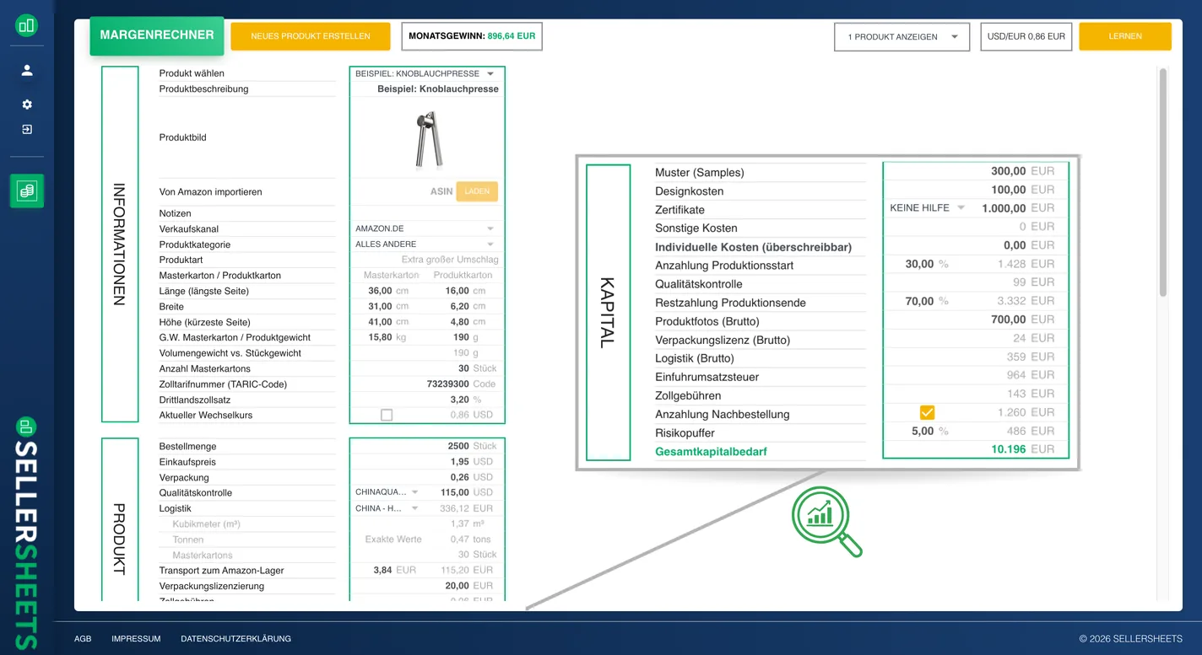The image size is (1202, 655).
Task: Click the magnifier chart analysis icon
Action: point(826,522)
